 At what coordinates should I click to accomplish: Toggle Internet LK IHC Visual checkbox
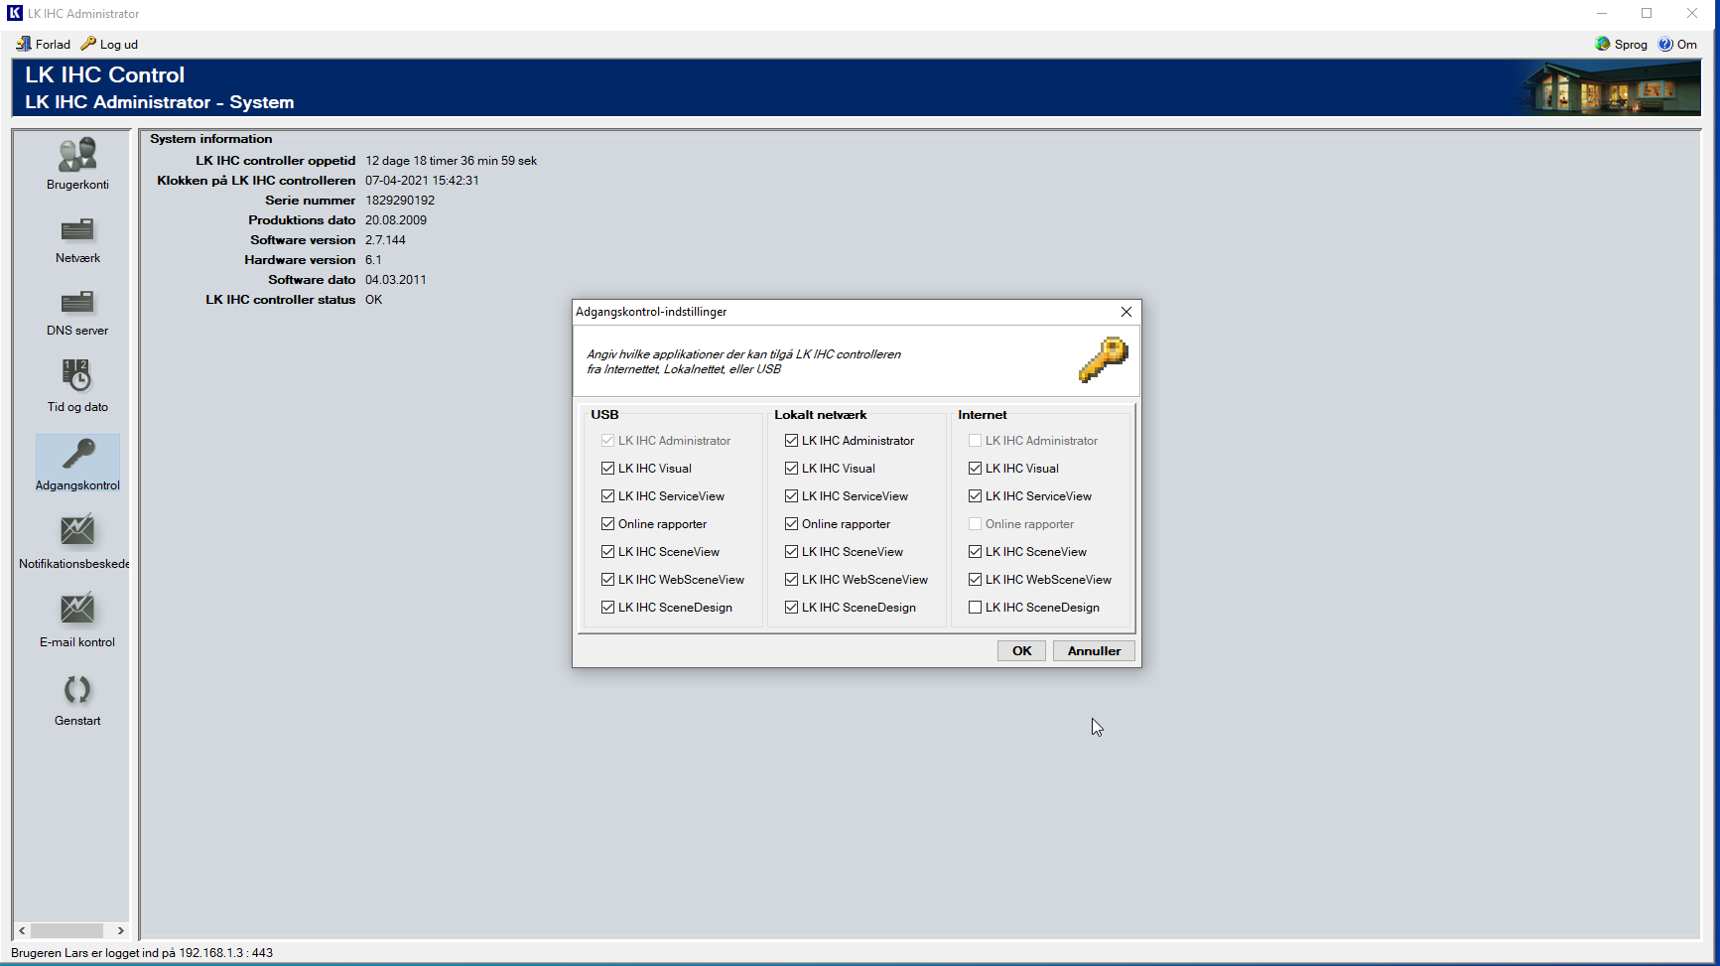pos(975,469)
